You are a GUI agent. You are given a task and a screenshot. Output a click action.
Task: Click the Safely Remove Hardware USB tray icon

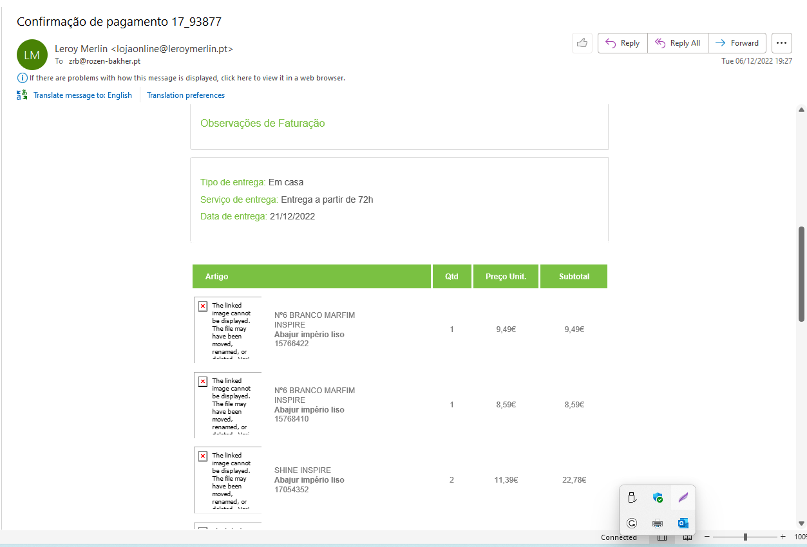coord(632,497)
